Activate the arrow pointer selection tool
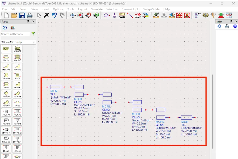Image resolution: width=238 pixels, height=159 pixels. tap(39, 15)
